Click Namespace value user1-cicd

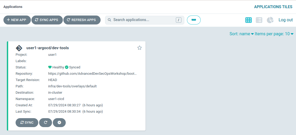click(x=56, y=99)
